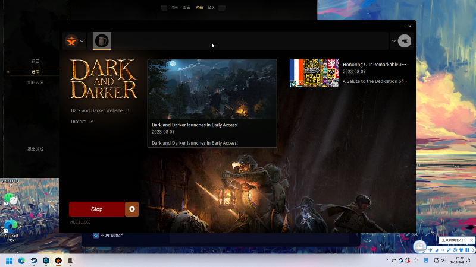The width and height of the screenshot is (476, 267).
Task: Select the Dark and Darker mug game tab
Action: [x=102, y=41]
